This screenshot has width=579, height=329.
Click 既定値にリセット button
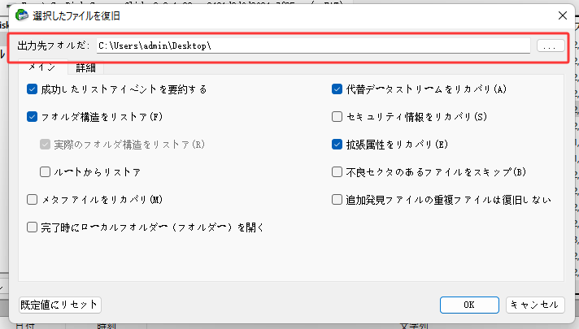59,305
